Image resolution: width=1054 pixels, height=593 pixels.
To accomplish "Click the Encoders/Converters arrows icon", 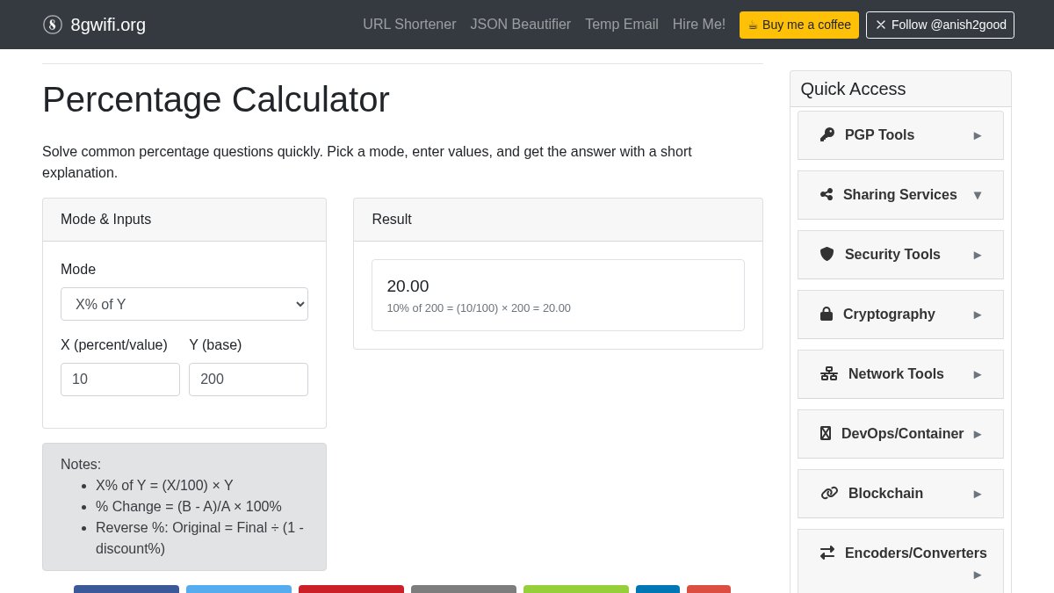I will (827, 553).
